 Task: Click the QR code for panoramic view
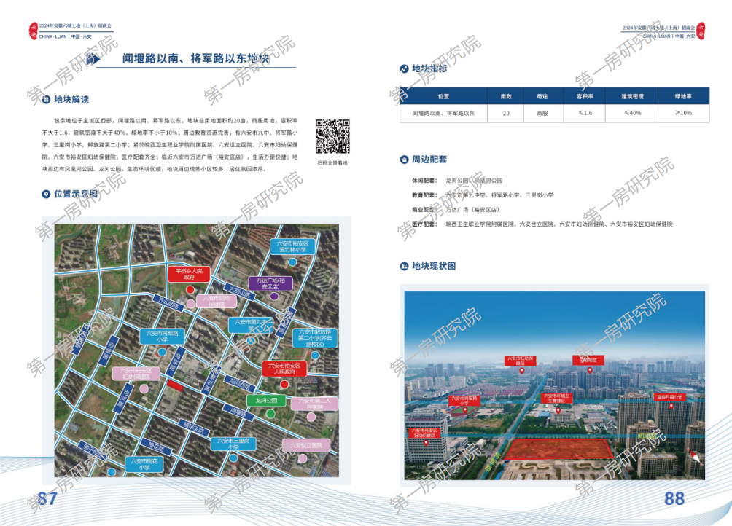332,136
